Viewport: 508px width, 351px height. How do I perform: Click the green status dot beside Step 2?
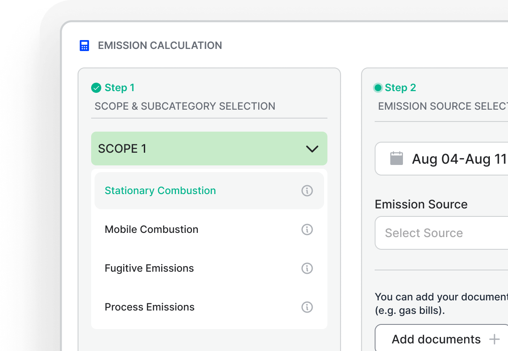[378, 88]
